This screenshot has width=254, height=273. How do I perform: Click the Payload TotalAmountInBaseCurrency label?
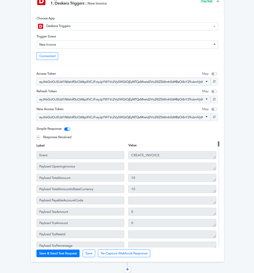(80, 189)
